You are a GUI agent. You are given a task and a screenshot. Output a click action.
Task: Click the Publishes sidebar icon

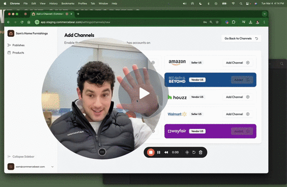[x=9, y=45]
